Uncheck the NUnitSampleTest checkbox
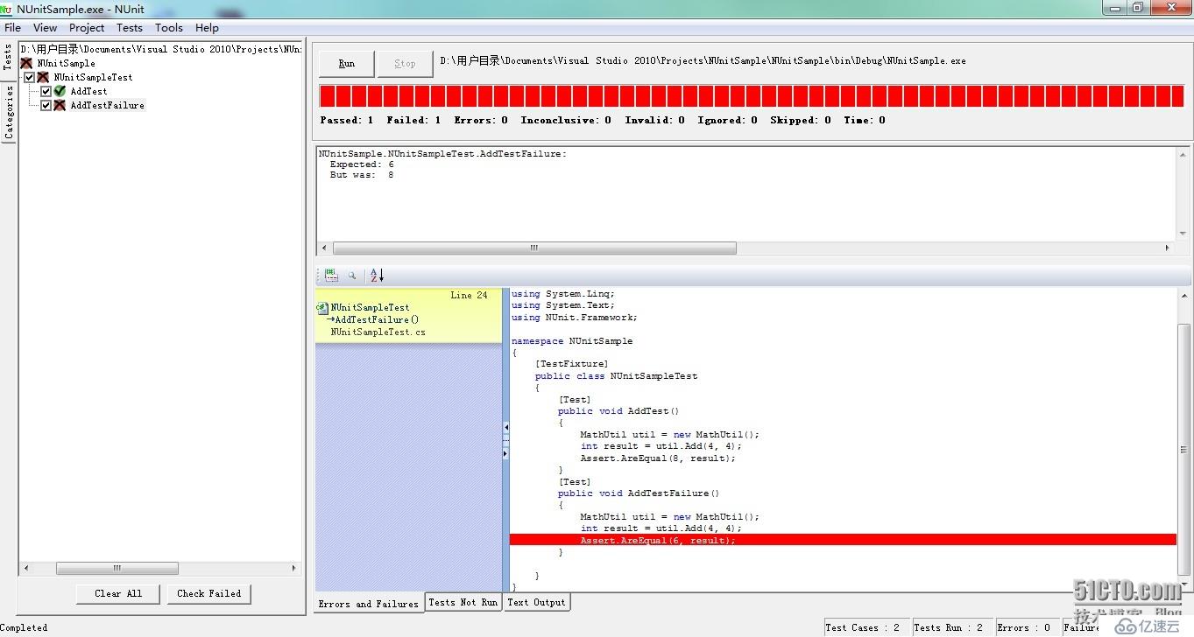1194x637 pixels. (30, 77)
